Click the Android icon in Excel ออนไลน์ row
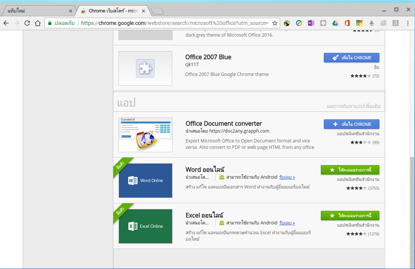This screenshot has height=269, width=415. (222, 223)
